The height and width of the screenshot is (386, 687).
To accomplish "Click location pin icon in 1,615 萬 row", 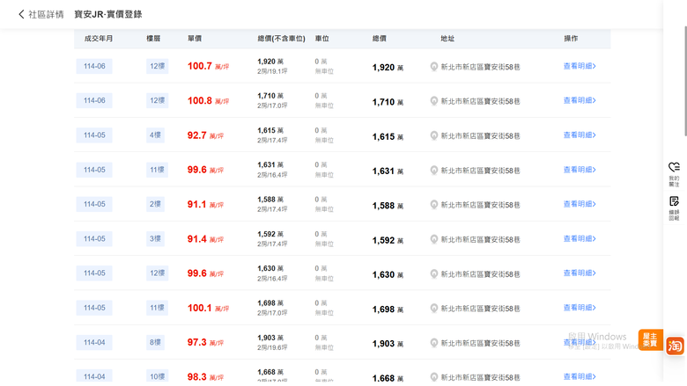I will (433, 135).
